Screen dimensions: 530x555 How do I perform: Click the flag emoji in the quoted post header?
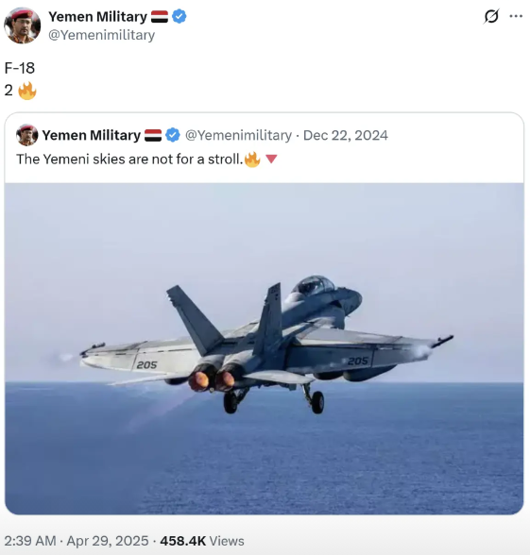point(153,135)
